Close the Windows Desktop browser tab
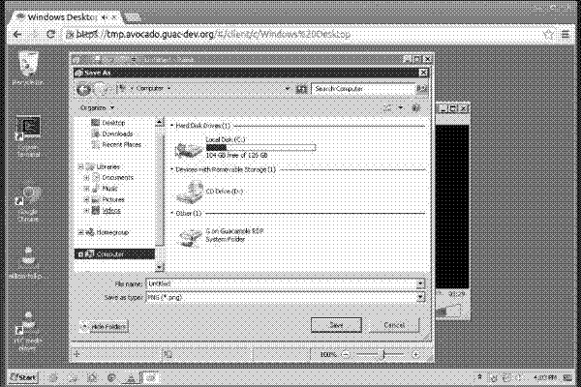Viewport: 581px width, 387px height. (115, 17)
